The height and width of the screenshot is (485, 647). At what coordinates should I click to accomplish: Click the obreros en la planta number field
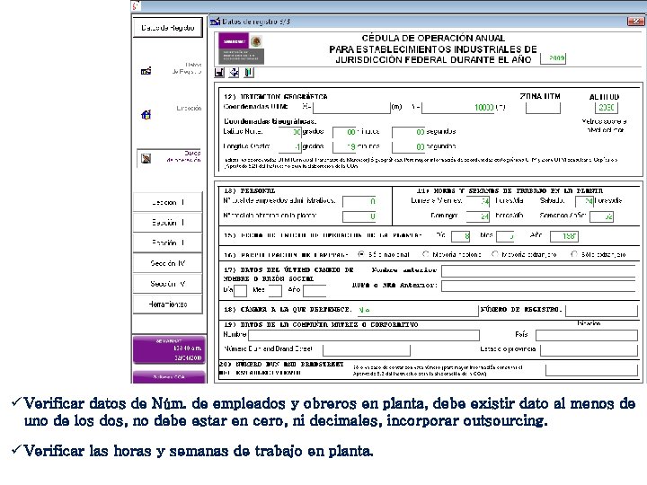coord(359,216)
